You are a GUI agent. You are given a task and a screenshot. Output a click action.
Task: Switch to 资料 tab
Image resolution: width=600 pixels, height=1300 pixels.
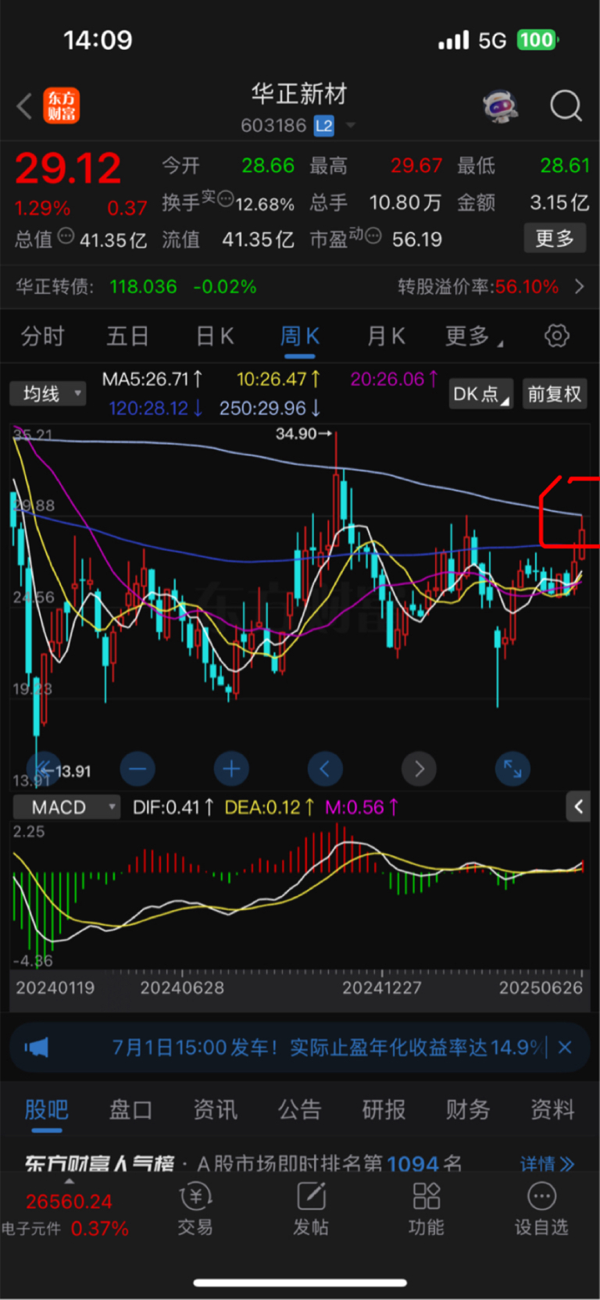pos(552,1109)
